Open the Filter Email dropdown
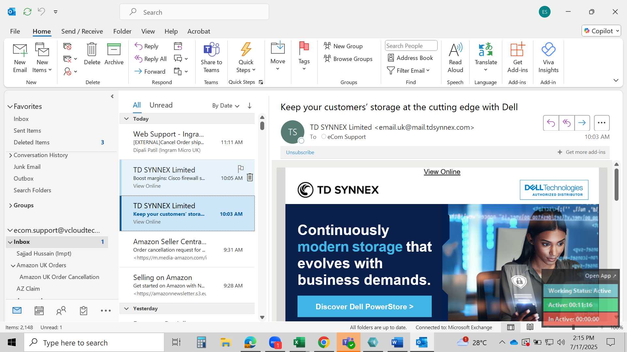 408,71
